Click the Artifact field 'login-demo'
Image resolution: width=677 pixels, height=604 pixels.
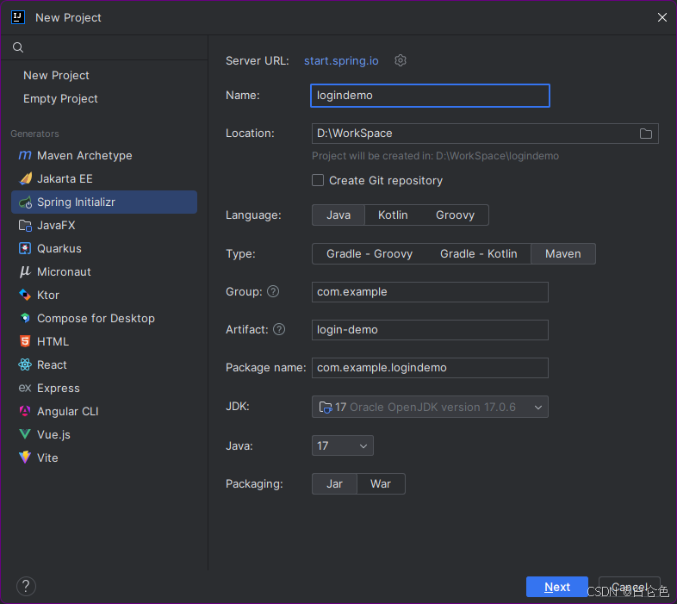click(x=430, y=330)
